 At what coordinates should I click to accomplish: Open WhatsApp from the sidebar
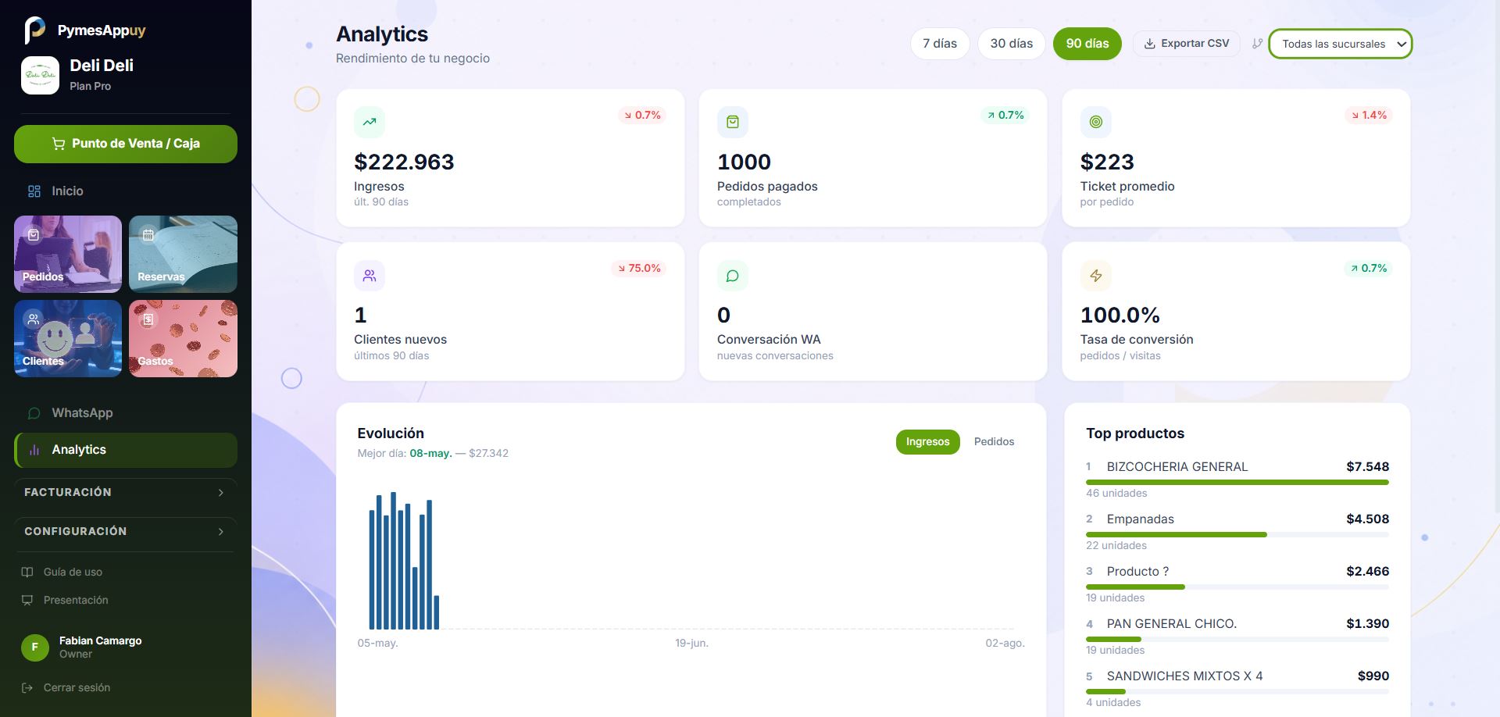coord(126,413)
